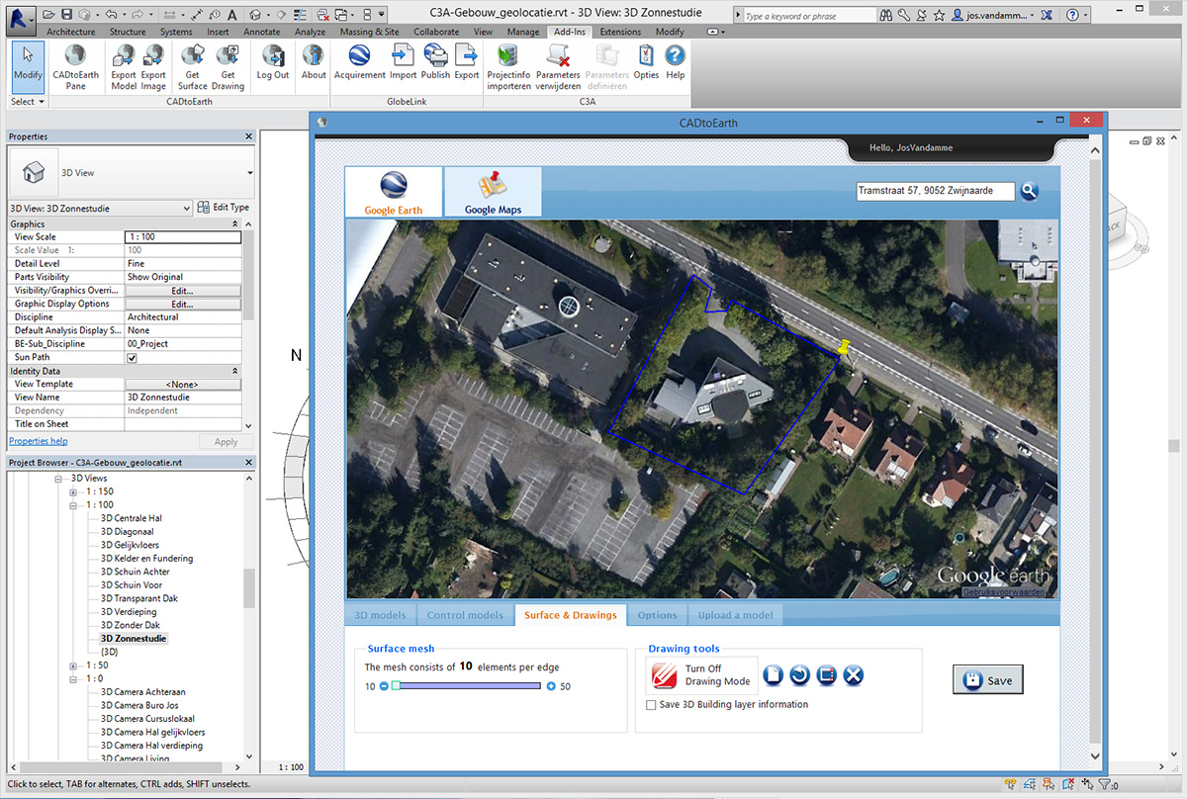1187x799 pixels.
Task: Click the Open folder quick-access icon
Action: tap(49, 16)
